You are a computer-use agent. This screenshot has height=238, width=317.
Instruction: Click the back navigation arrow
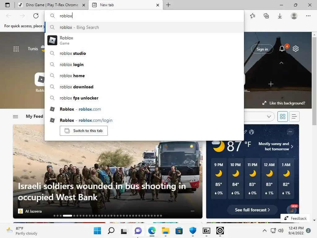tap(9, 16)
